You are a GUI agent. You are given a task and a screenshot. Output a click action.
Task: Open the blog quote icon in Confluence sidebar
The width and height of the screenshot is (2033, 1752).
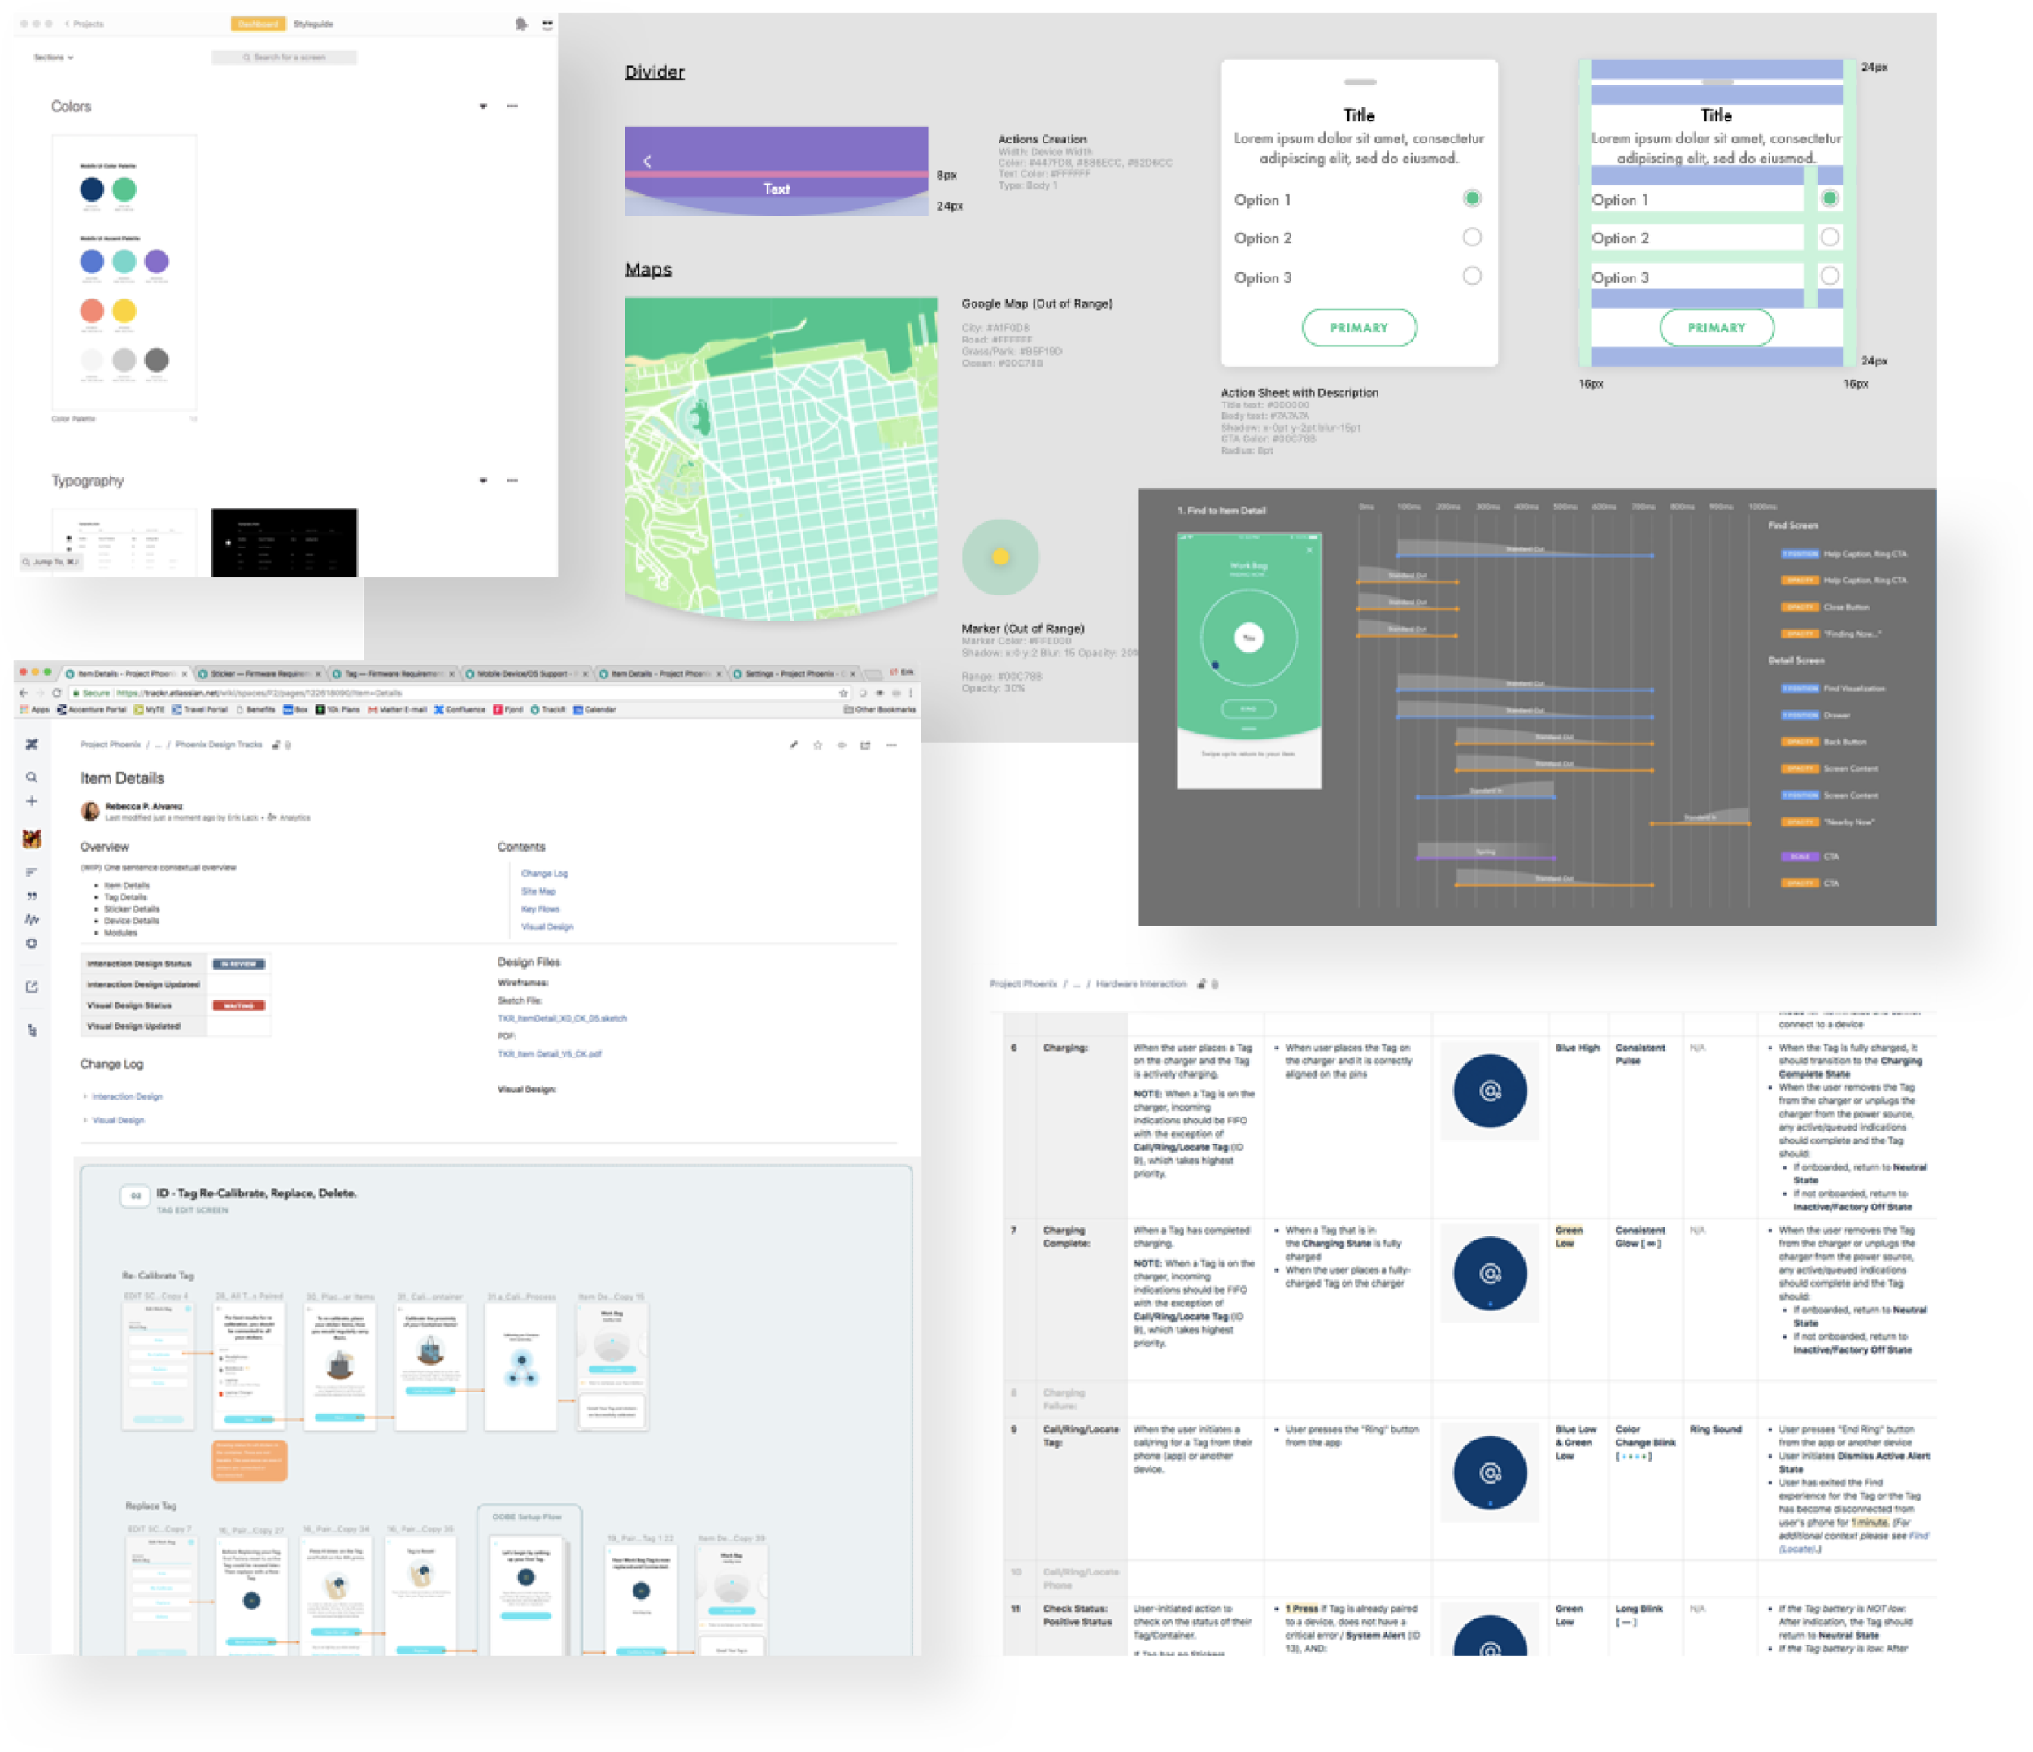[32, 896]
